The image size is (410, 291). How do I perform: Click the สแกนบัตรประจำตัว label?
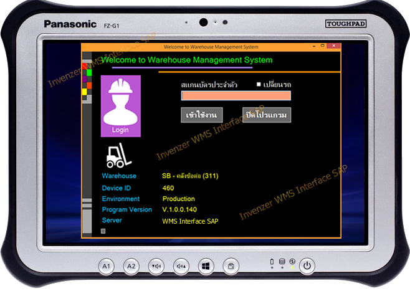pos(209,85)
